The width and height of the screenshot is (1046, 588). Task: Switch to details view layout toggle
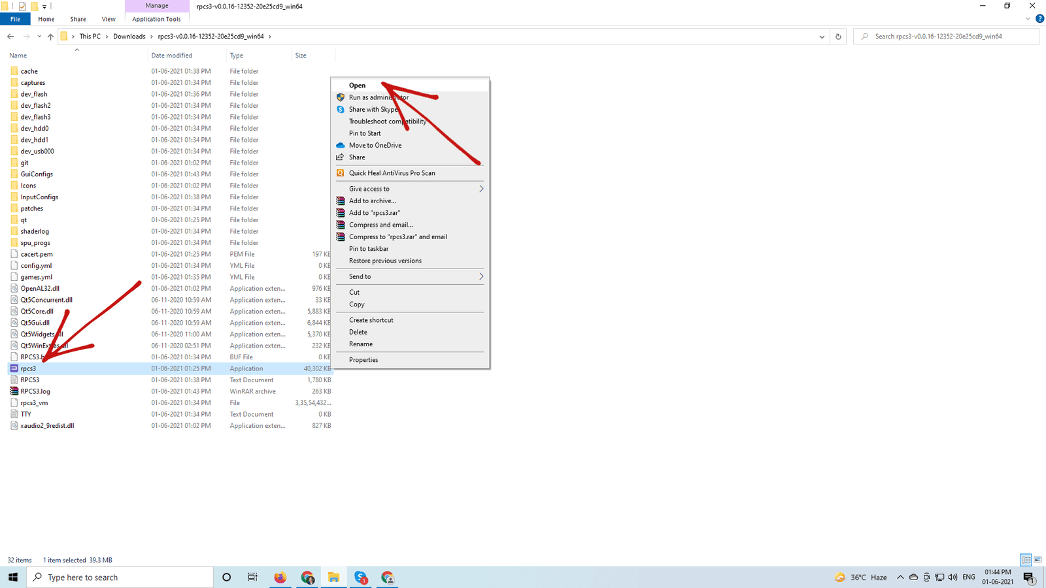(1026, 560)
